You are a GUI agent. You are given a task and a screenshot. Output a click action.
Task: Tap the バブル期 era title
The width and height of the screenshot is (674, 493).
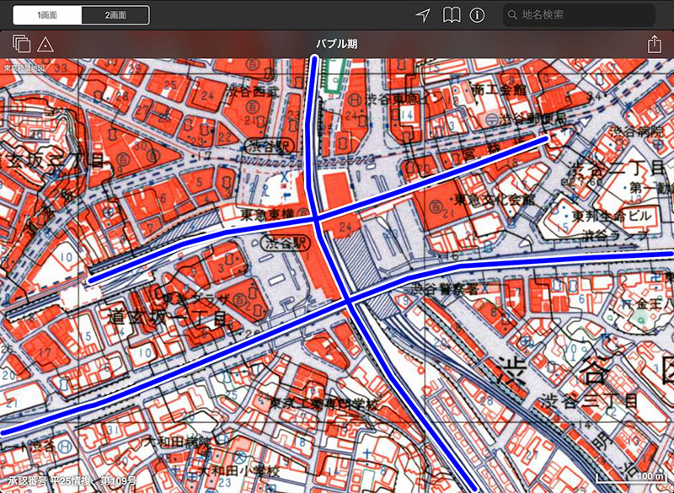point(337,44)
